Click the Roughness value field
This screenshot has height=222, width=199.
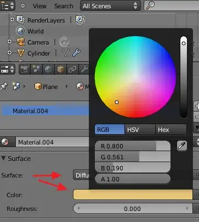(133, 208)
